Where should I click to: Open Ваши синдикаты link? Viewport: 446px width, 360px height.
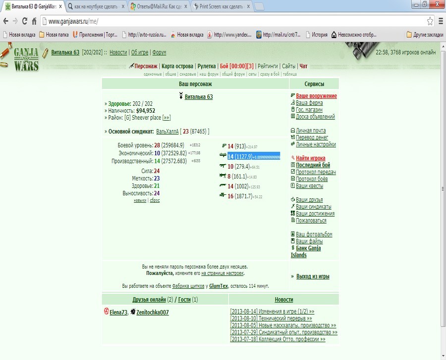(x=314, y=206)
